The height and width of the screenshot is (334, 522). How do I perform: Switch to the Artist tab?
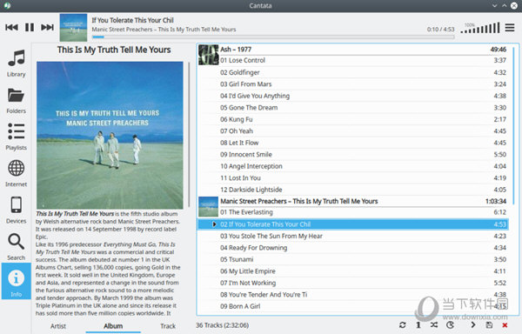click(x=58, y=326)
